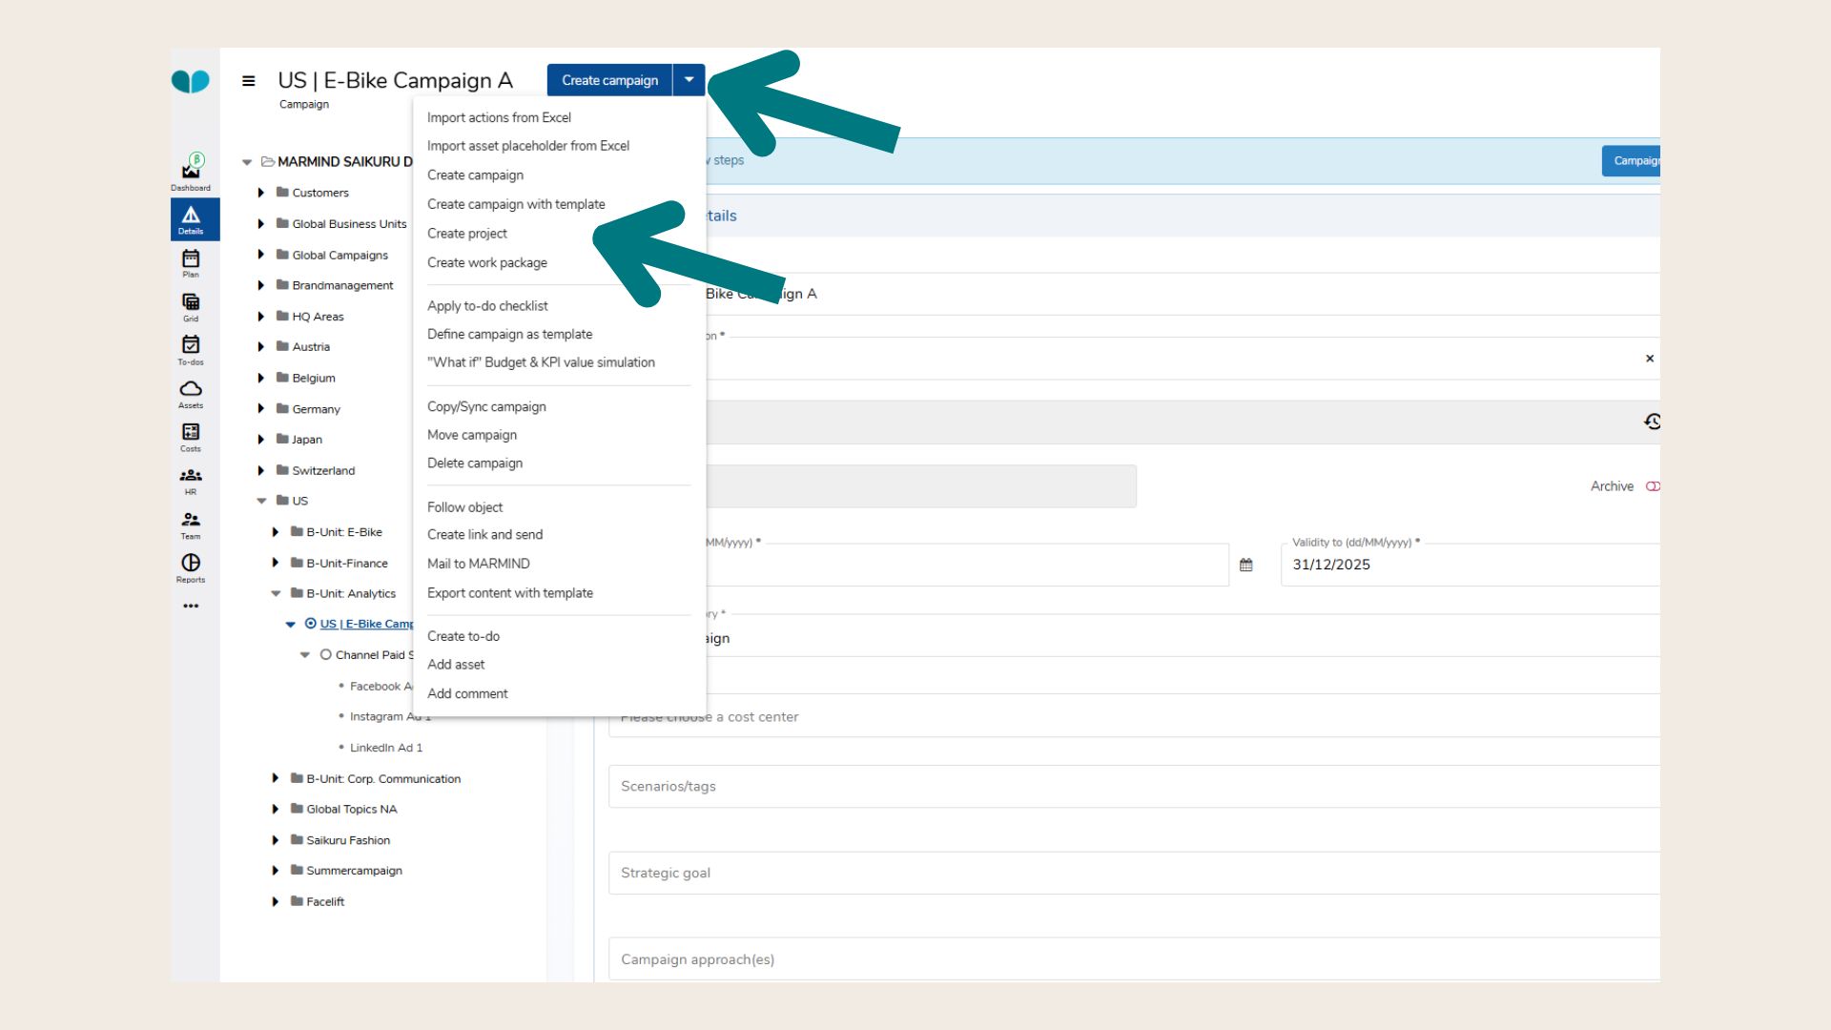
Task: Open the Assets cloud icon
Action: click(191, 390)
